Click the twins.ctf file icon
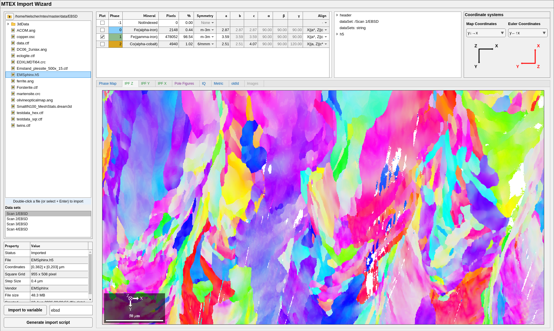The width and height of the screenshot is (554, 331). tap(13, 126)
